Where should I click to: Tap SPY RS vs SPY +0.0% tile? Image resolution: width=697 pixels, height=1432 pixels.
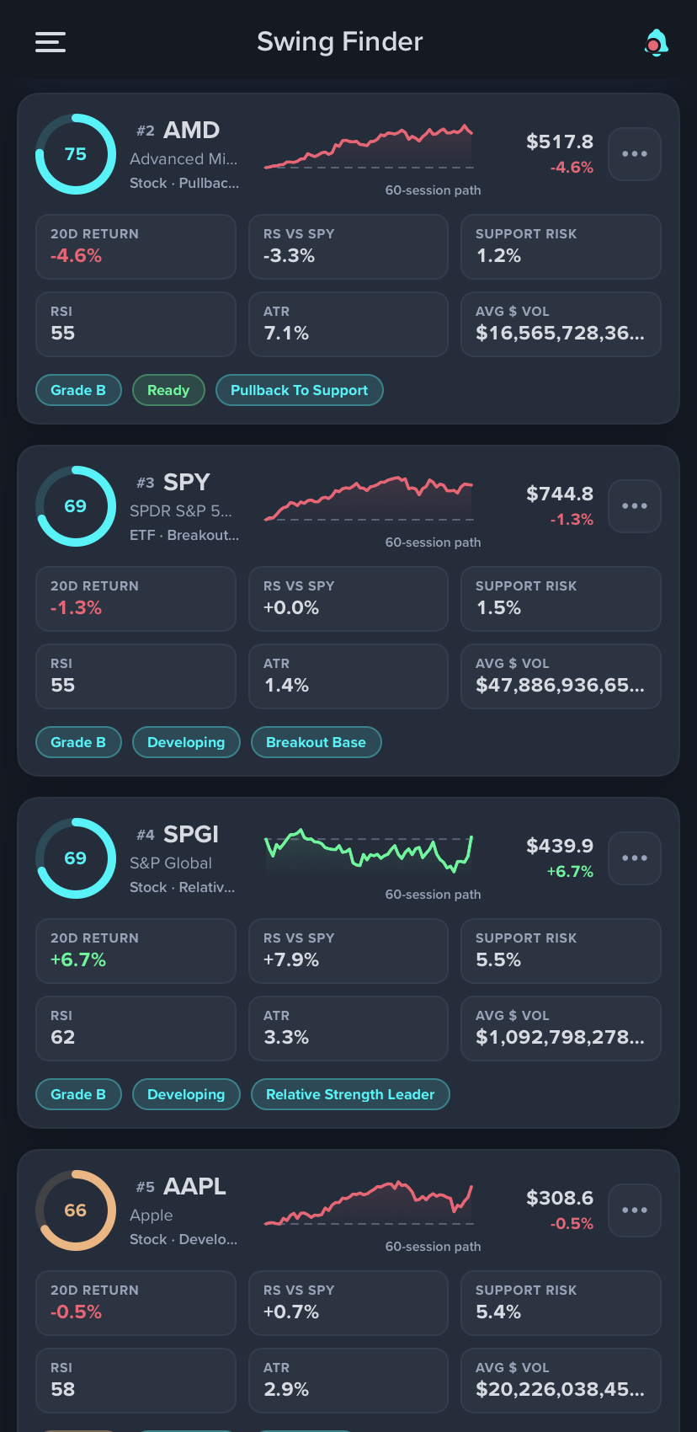[x=348, y=599]
